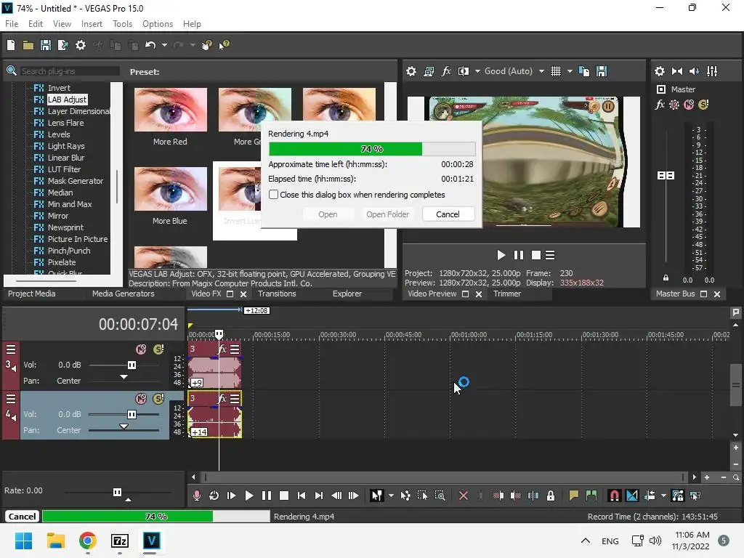Image resolution: width=744 pixels, height=558 pixels.
Task: Click the What's This help icon
Action: point(224,45)
